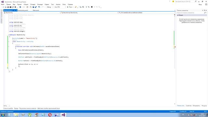Click the Quick Launch search magnifier icon

click(196, 1)
